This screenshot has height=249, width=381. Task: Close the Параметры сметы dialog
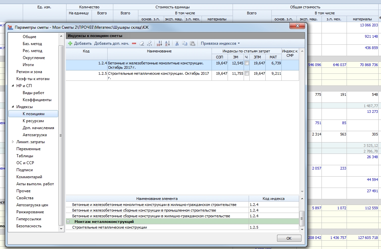click(x=297, y=26)
